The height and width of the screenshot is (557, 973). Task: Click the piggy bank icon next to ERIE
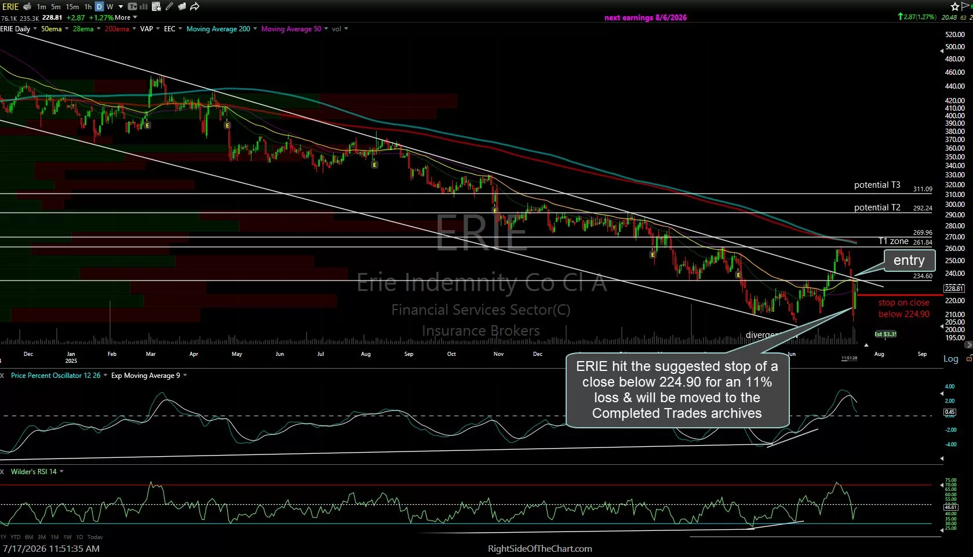pos(27,6)
